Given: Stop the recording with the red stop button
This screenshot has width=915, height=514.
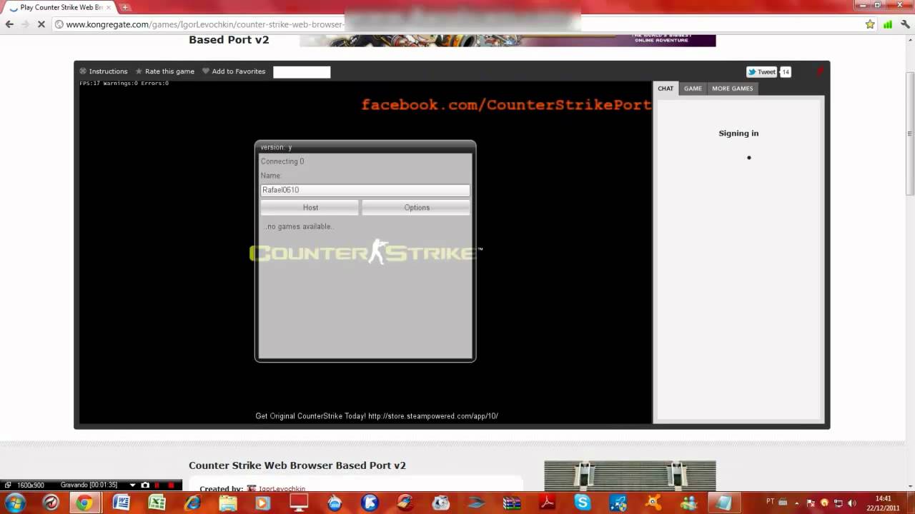Looking at the screenshot, I should (x=171, y=485).
